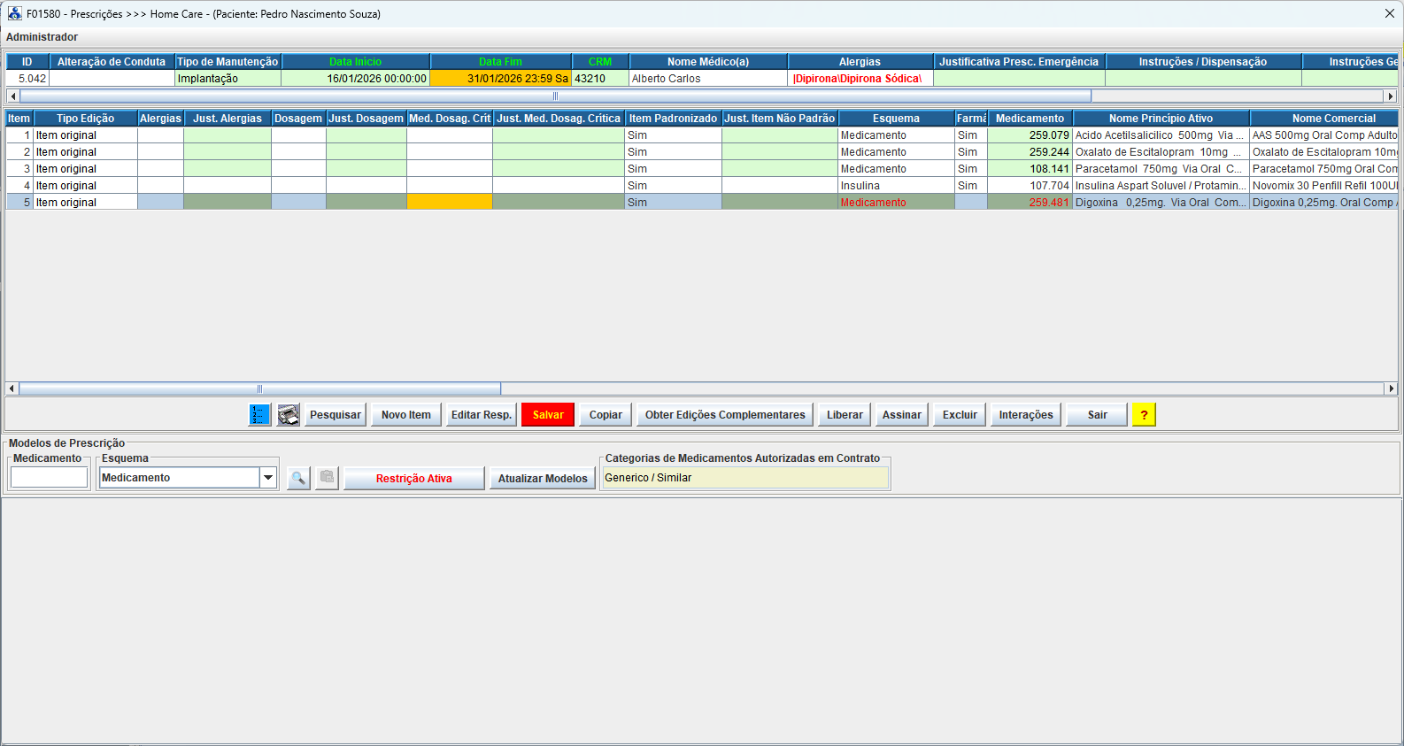Click the magnifying glass search models icon
The width and height of the screenshot is (1404, 746).
click(298, 478)
